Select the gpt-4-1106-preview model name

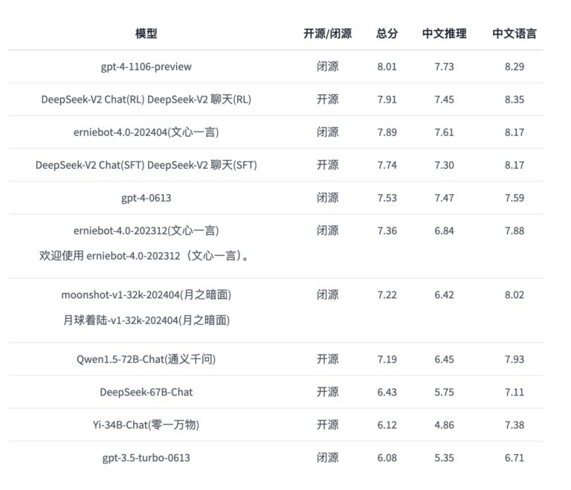point(146,67)
